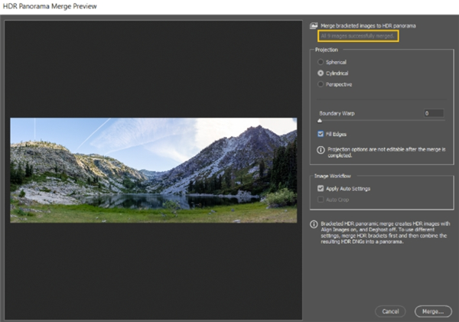This screenshot has height=322, width=459.
Task: Click the "All 9 images successfully merged" status text
Action: pos(360,36)
